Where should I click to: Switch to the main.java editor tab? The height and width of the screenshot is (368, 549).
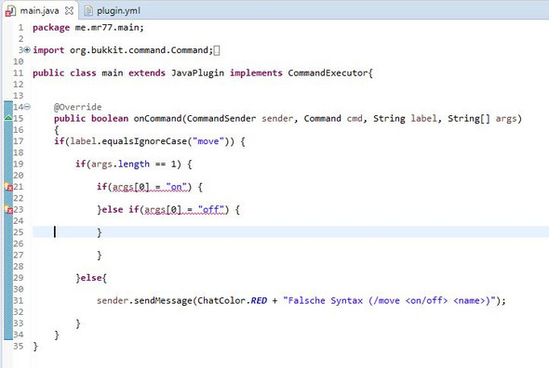coord(39,10)
